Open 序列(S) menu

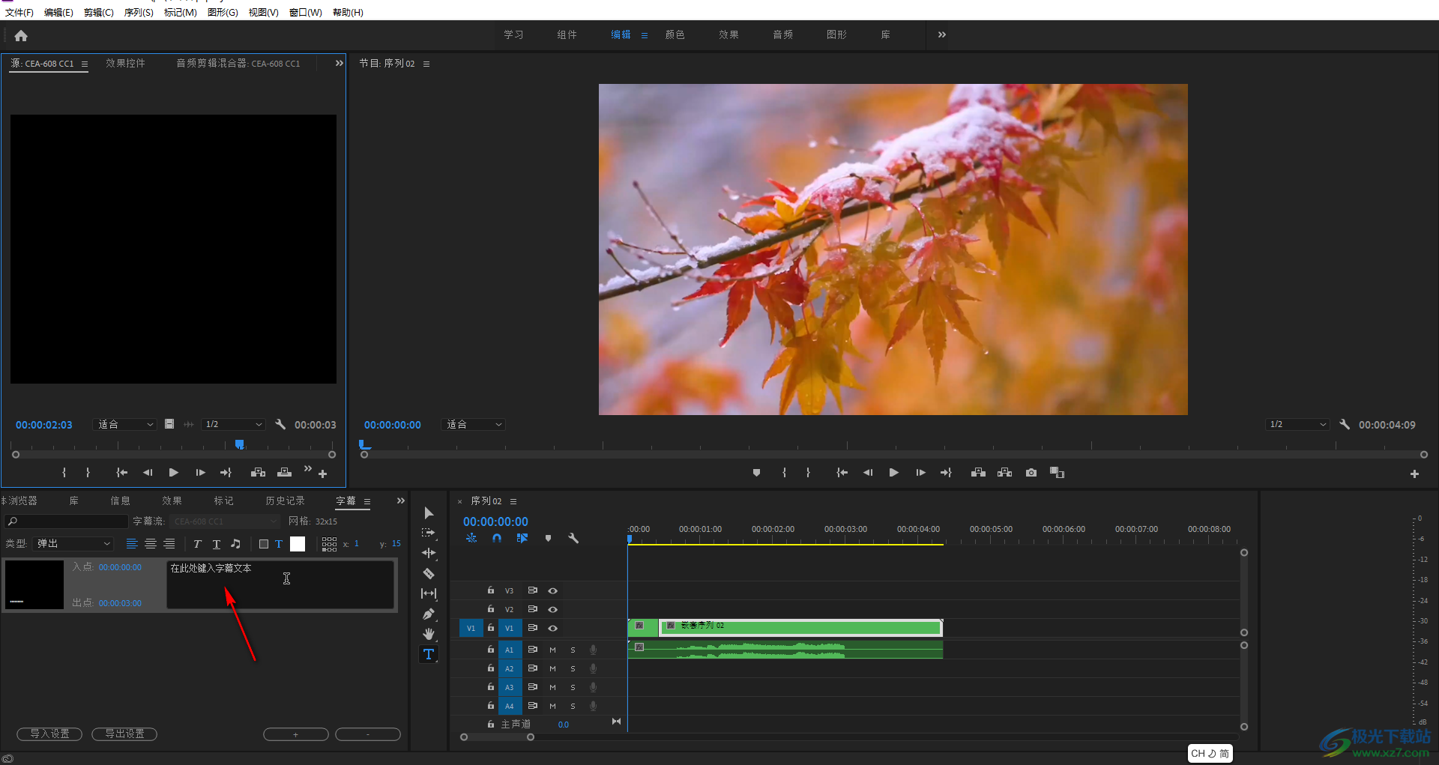click(139, 12)
